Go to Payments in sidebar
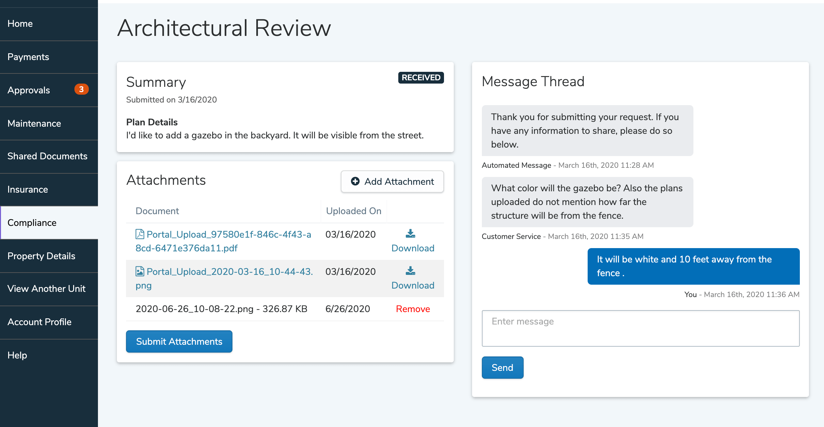 pyautogui.click(x=28, y=57)
